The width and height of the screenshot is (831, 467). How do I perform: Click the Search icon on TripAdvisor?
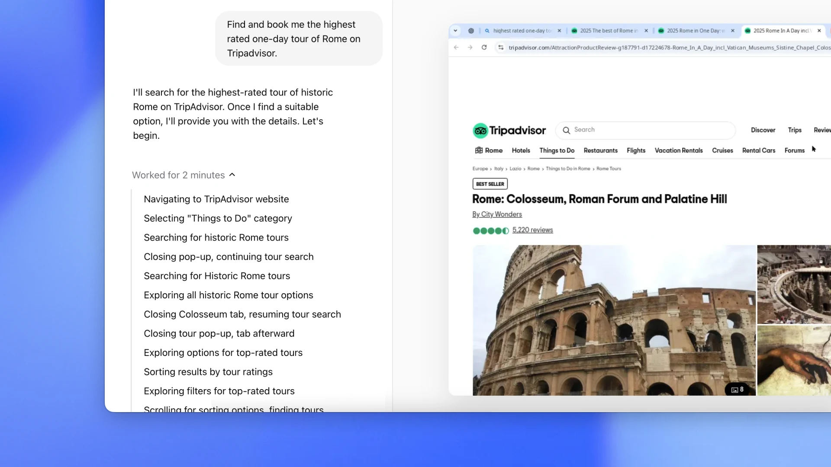click(x=566, y=130)
